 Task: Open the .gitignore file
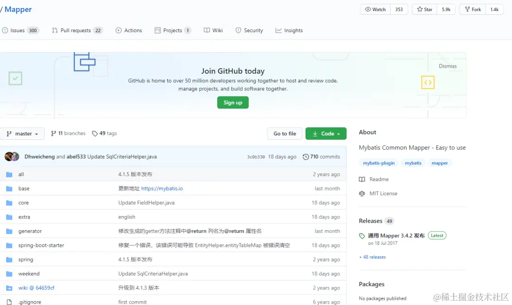tap(30, 302)
